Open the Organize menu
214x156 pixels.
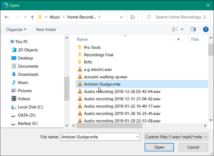point(16,30)
